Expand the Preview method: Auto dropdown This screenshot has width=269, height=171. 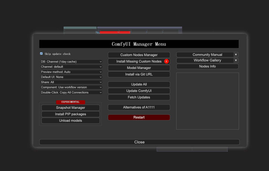(71, 72)
